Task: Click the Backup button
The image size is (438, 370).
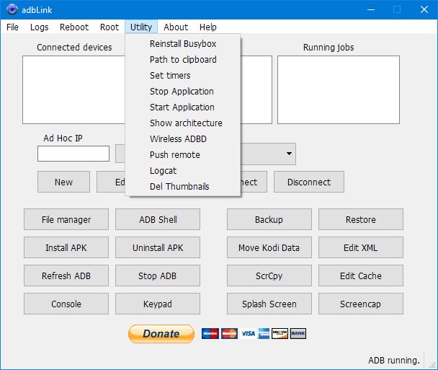Action: click(269, 219)
